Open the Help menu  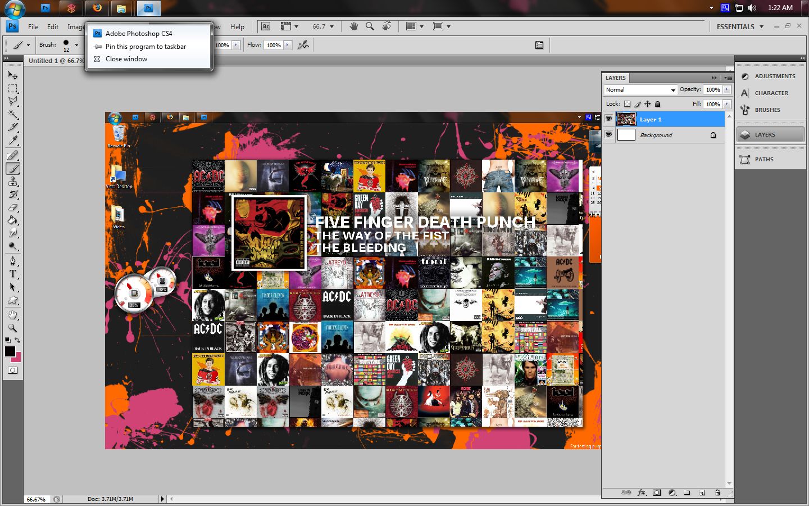(x=237, y=26)
